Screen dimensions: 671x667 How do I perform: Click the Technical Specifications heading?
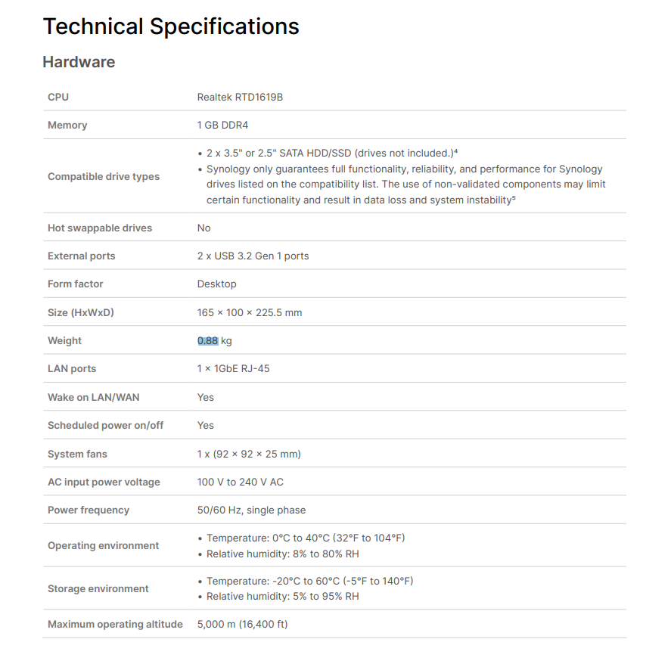[171, 26]
